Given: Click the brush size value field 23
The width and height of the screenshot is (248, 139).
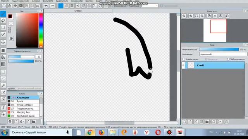Looking at the screenshot, I should pyautogui.click(x=39, y=57).
